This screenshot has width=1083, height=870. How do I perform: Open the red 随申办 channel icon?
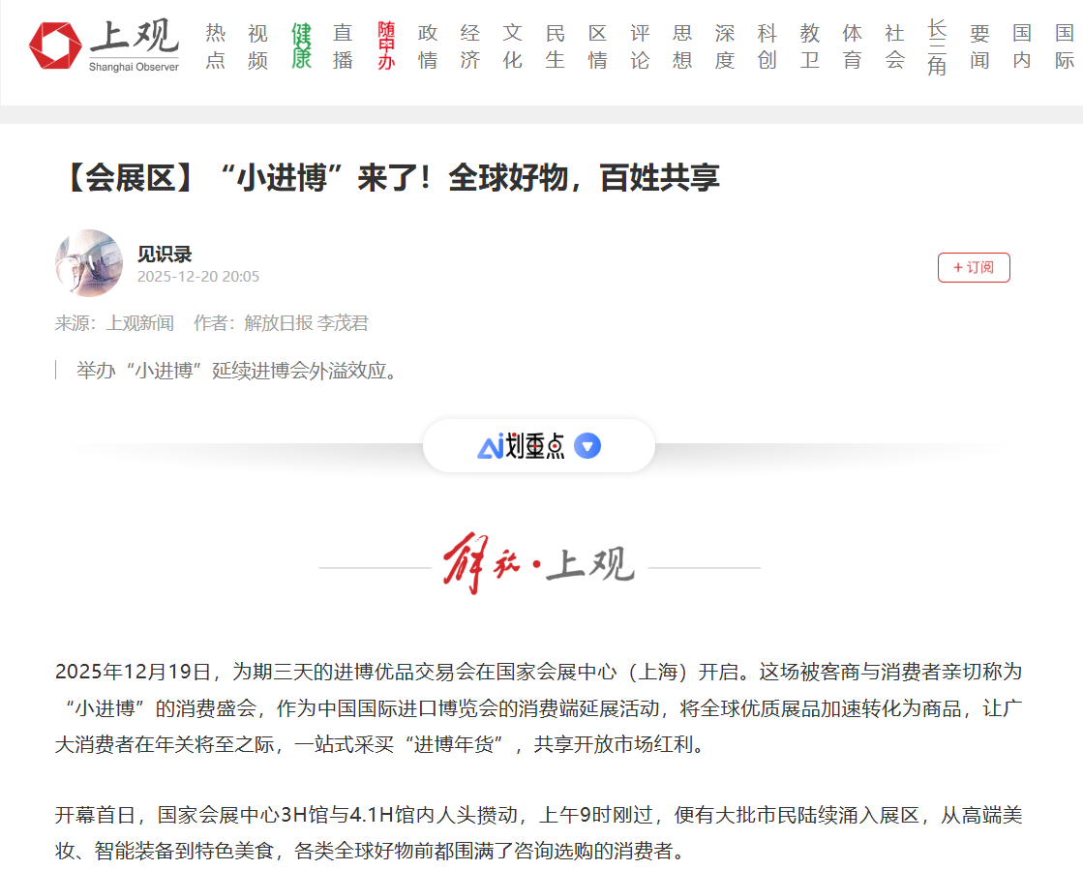(386, 46)
